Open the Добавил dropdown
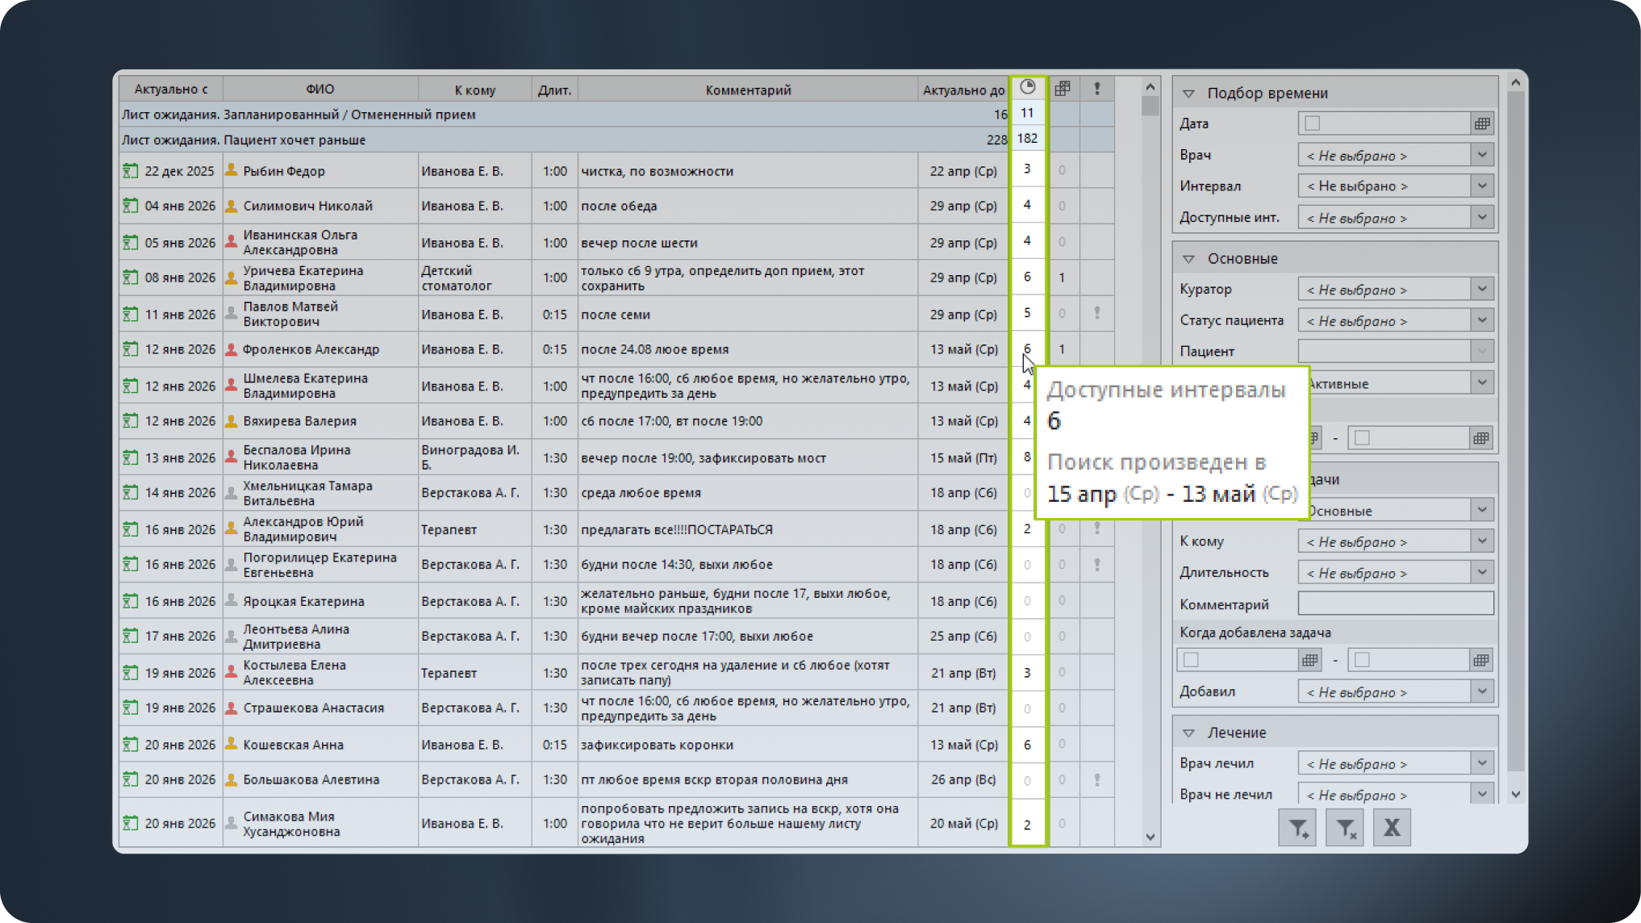Viewport: 1641px width, 923px height. tap(1482, 691)
